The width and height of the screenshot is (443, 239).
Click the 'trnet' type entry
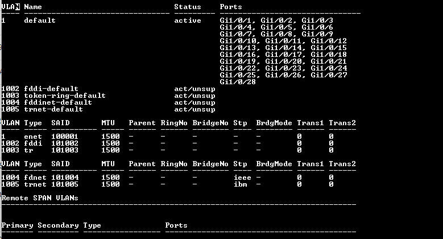tap(35, 184)
